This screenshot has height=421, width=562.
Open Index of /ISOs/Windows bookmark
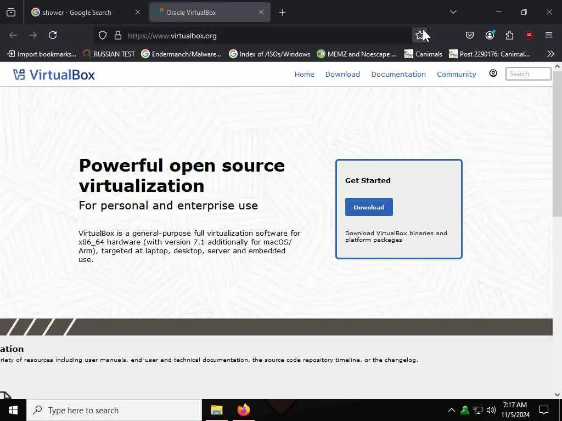pyautogui.click(x=269, y=54)
